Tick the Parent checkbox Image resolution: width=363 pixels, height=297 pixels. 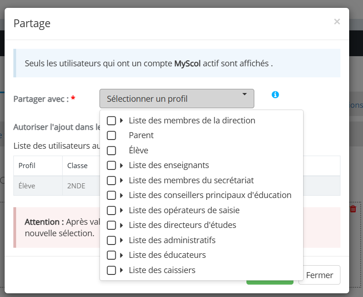click(x=111, y=135)
